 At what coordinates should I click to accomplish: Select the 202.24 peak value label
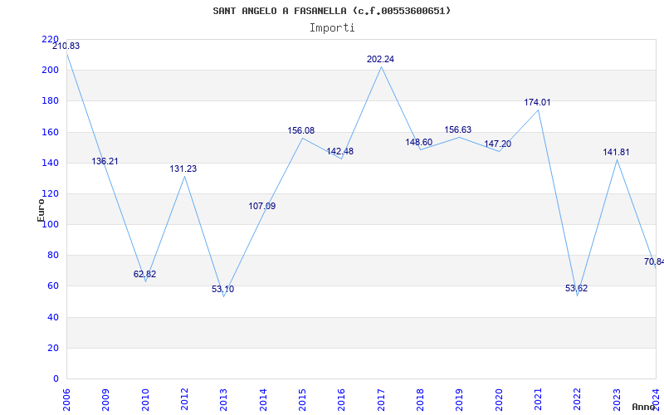[380, 59]
